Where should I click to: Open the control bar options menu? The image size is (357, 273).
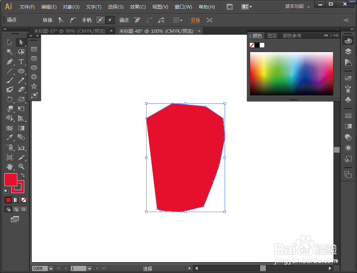[x=346, y=20]
